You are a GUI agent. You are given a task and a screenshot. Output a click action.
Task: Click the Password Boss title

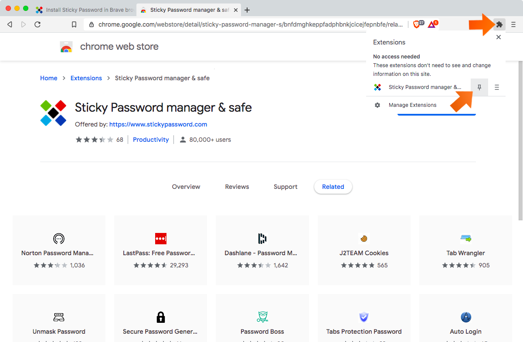[x=262, y=332]
